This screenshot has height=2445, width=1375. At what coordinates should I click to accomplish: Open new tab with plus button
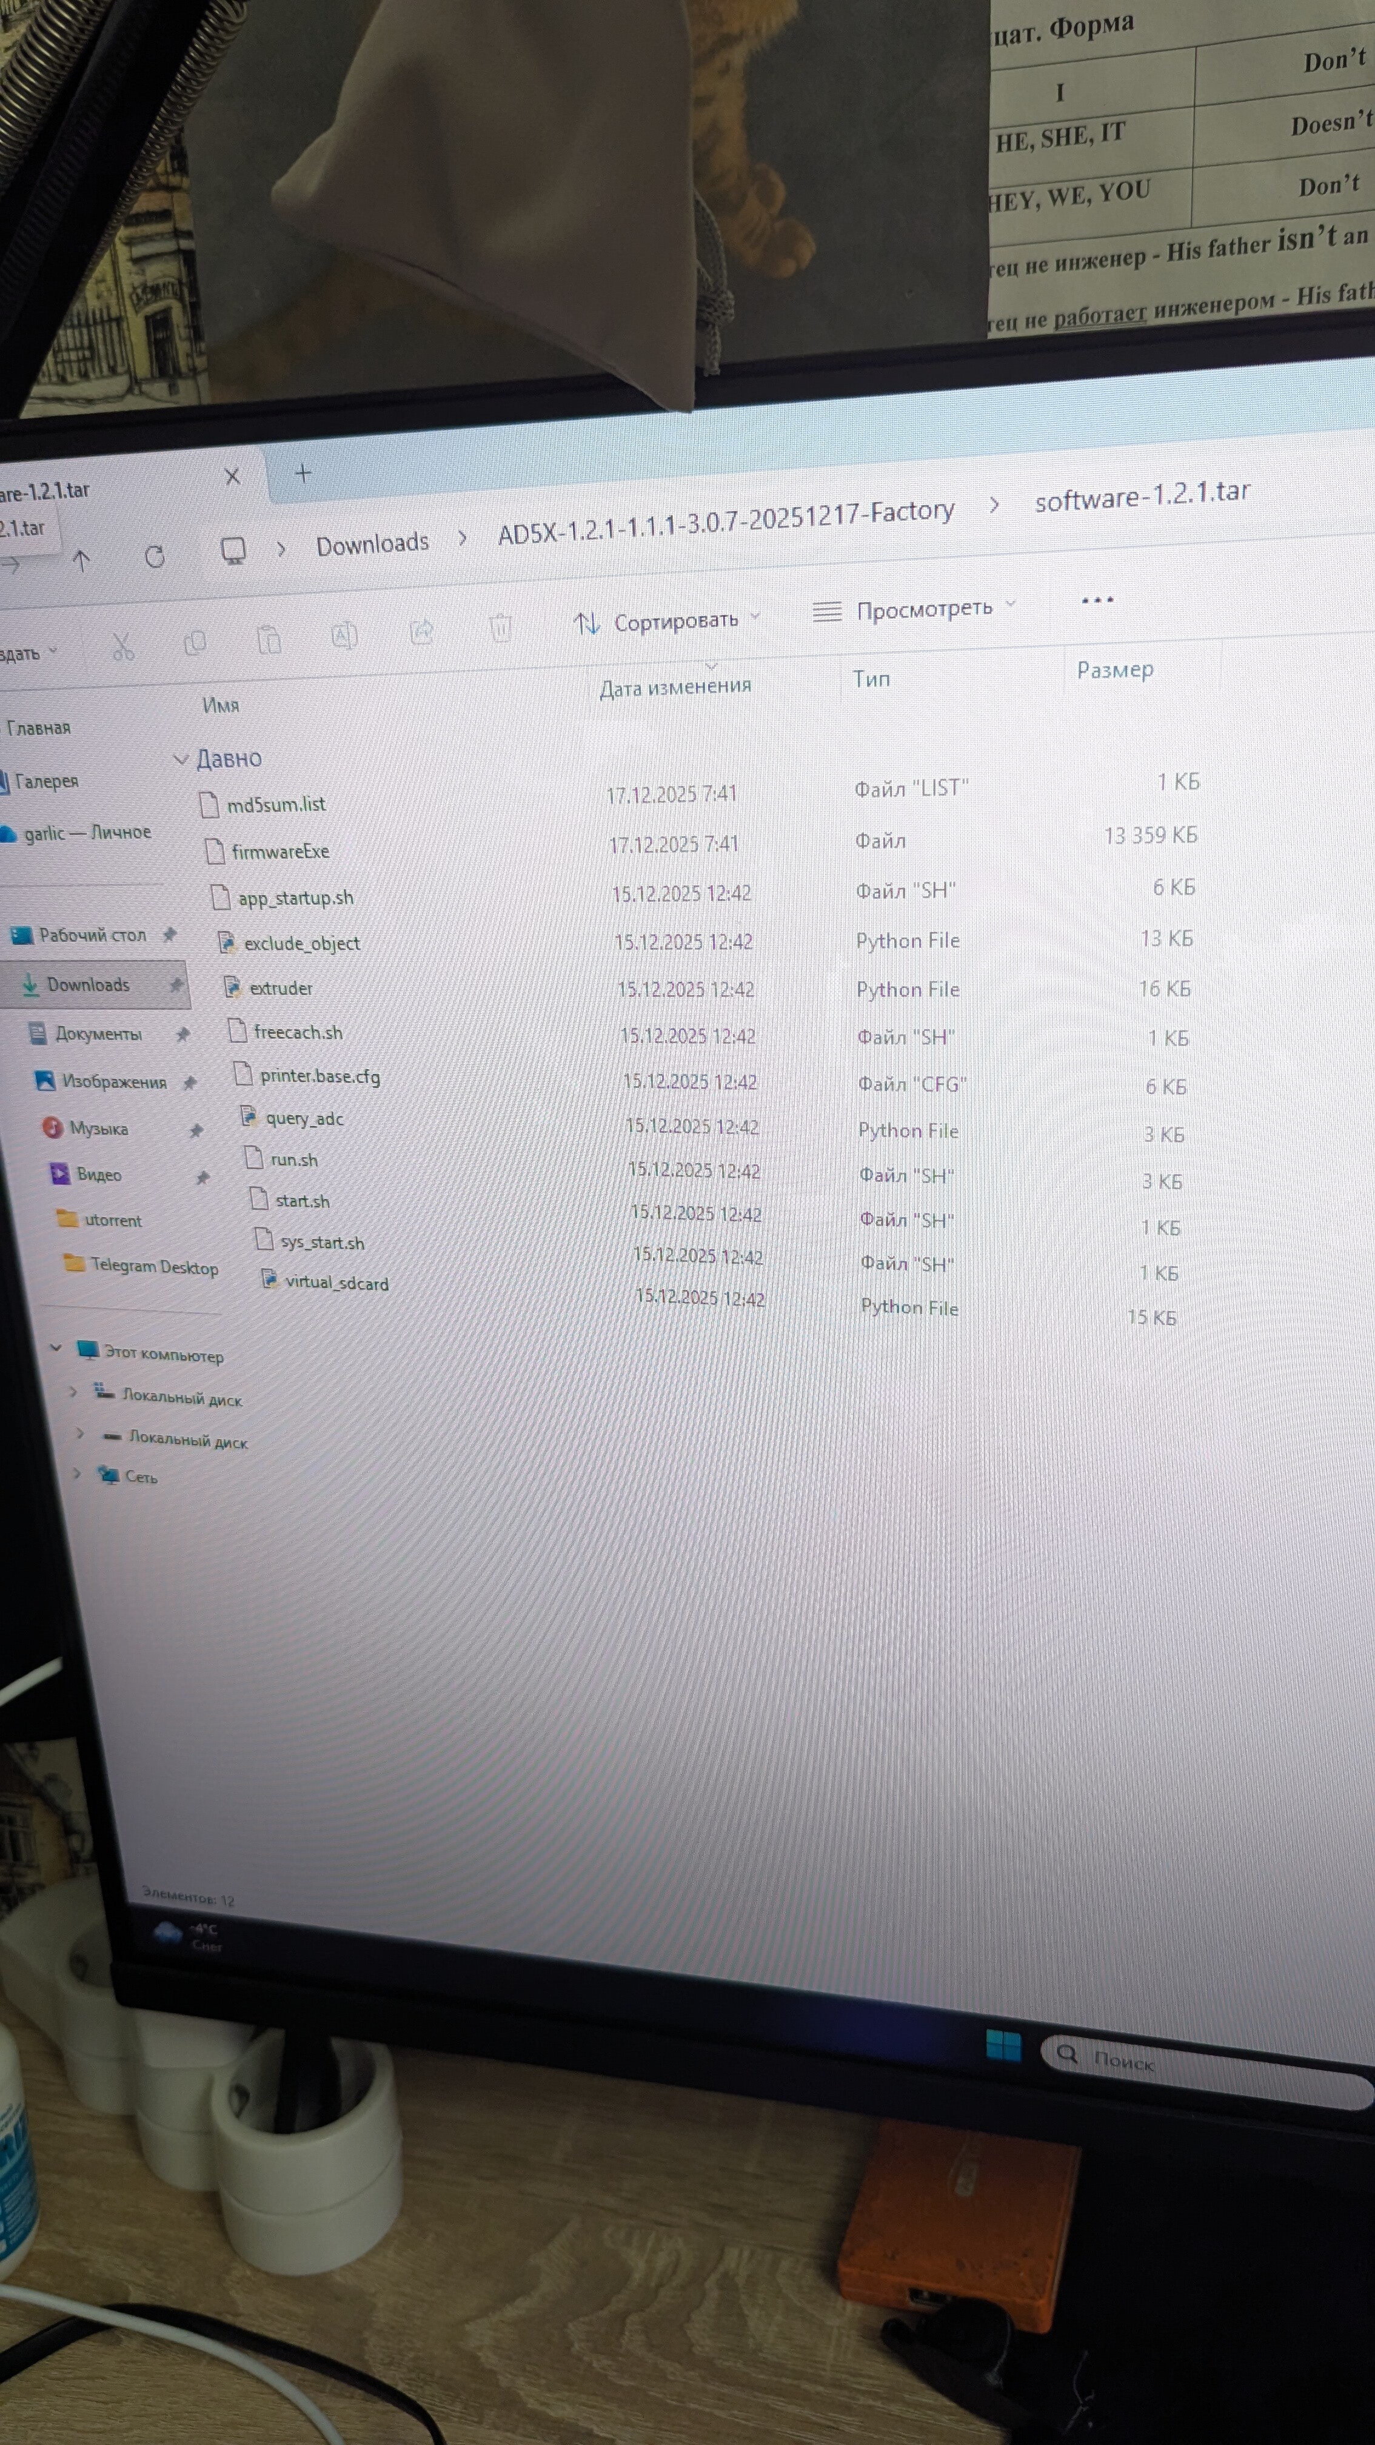303,472
